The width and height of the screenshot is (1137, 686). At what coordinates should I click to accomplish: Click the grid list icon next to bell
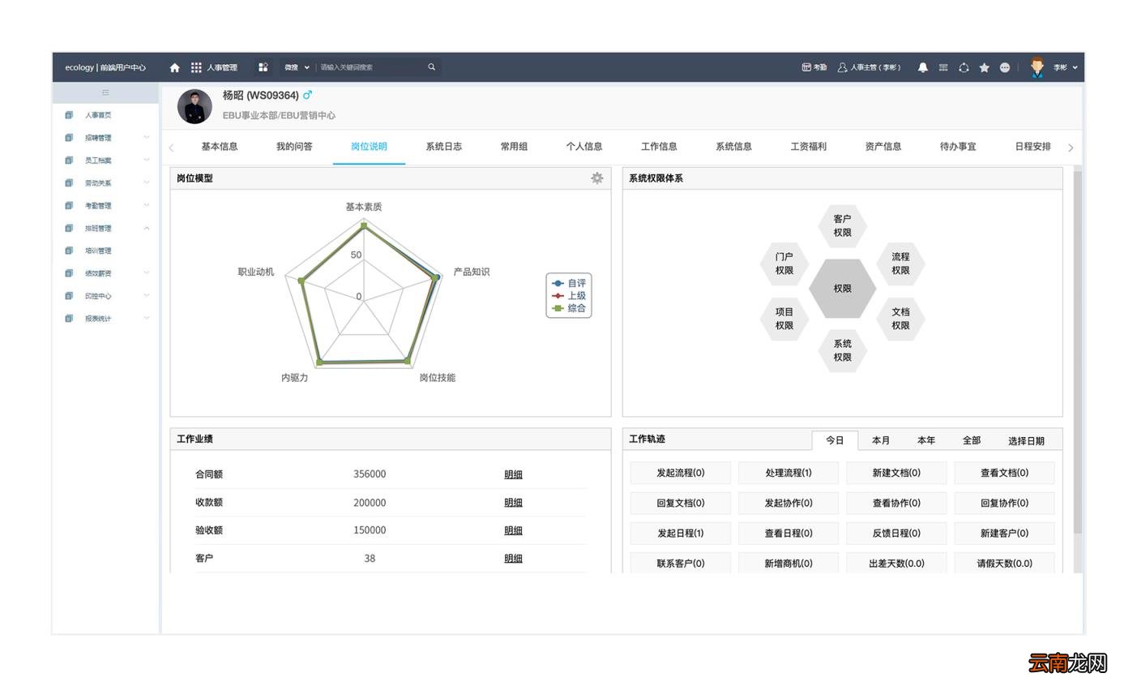(943, 67)
